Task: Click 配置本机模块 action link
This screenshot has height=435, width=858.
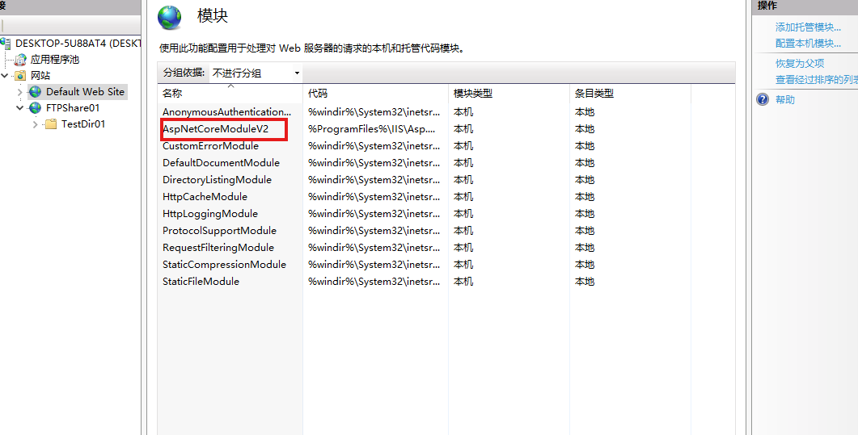Action: (x=807, y=44)
